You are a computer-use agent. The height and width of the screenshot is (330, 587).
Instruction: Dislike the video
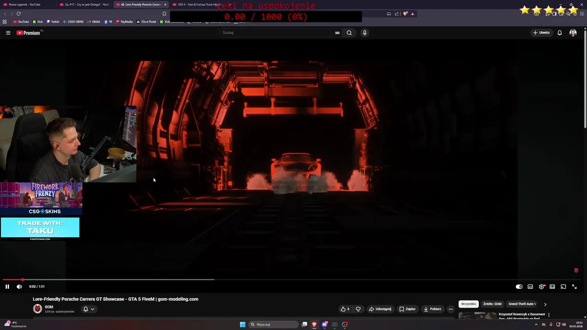click(x=358, y=309)
